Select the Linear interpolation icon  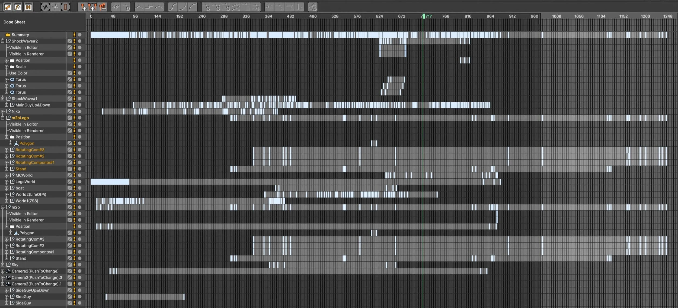[x=139, y=7]
